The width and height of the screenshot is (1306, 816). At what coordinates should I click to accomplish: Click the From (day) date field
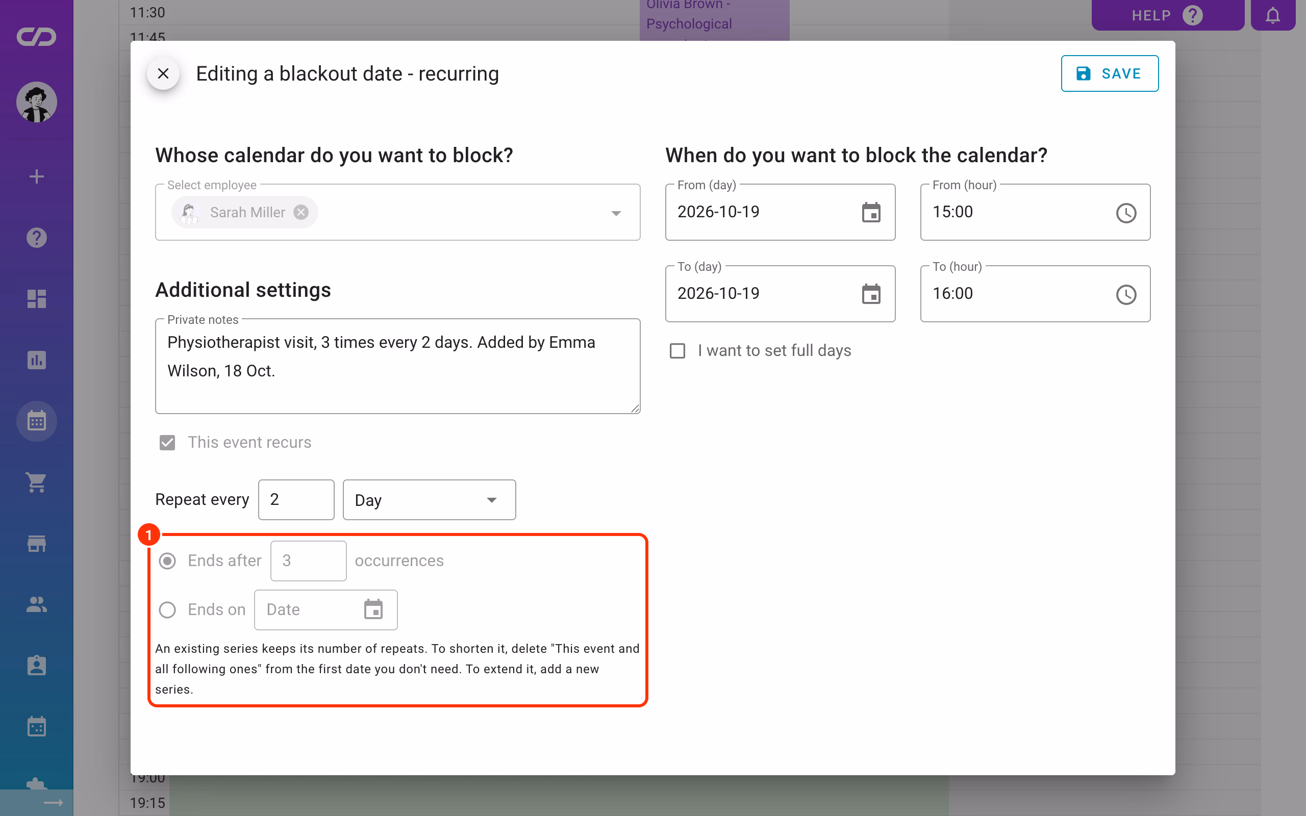[x=780, y=212]
